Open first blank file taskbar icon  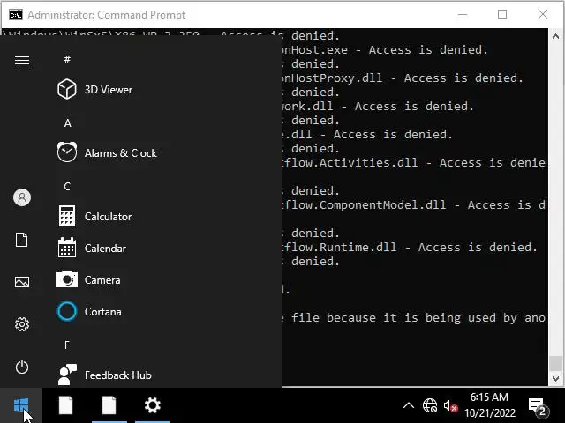click(x=66, y=405)
